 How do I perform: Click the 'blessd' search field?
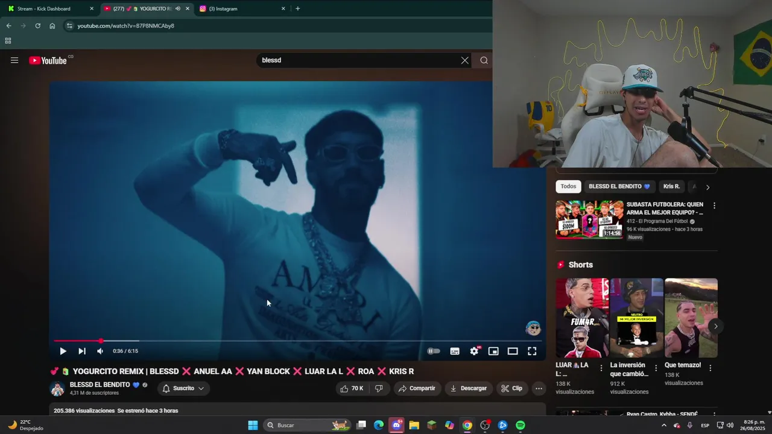[x=359, y=60]
